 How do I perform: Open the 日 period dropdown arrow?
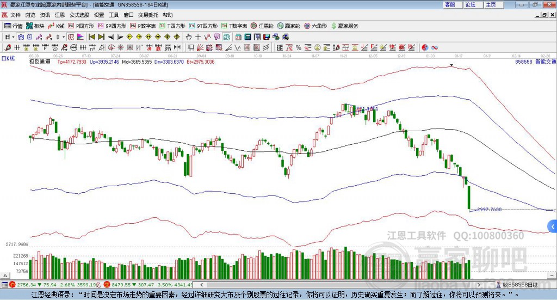pyautogui.click(x=13, y=36)
